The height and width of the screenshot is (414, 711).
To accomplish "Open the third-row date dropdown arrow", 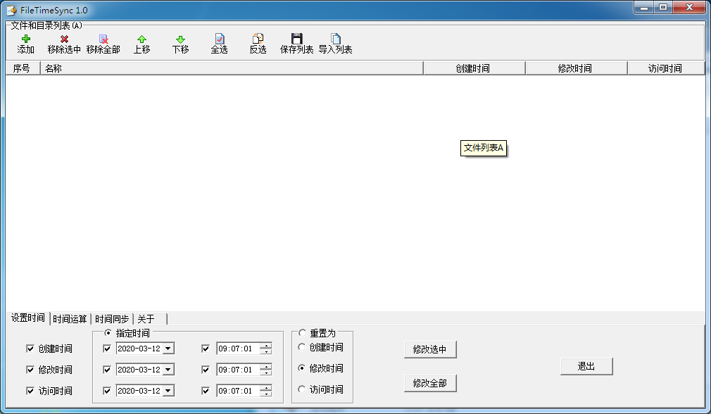I will point(168,391).
